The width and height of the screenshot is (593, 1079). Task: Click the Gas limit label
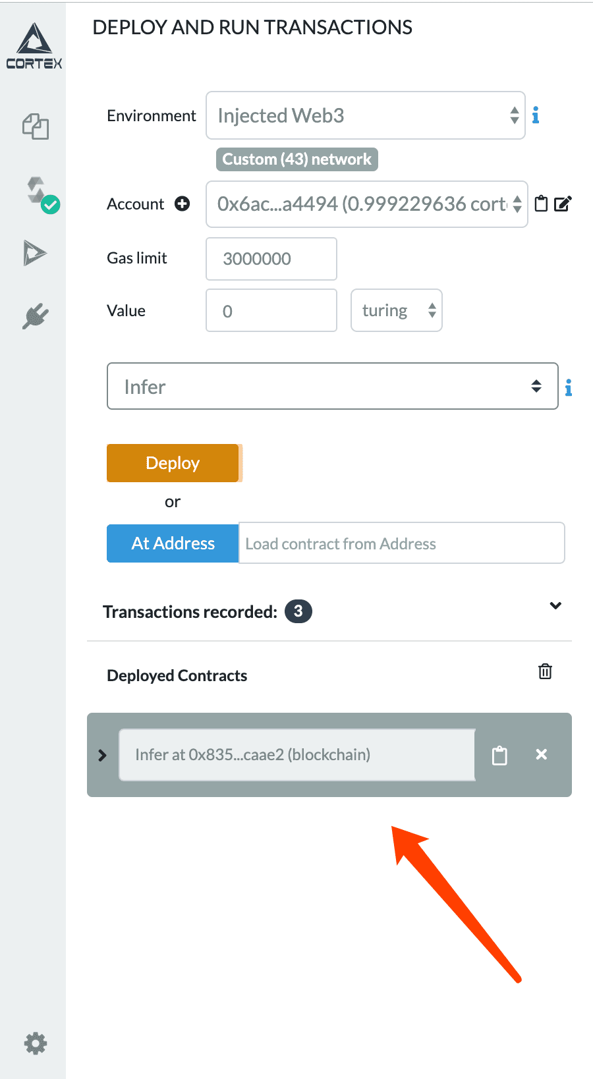[x=137, y=258]
